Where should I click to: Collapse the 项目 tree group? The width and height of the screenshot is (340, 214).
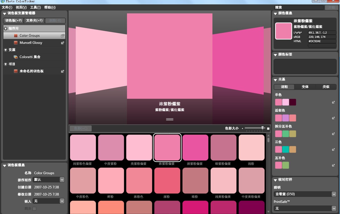(x=6, y=64)
